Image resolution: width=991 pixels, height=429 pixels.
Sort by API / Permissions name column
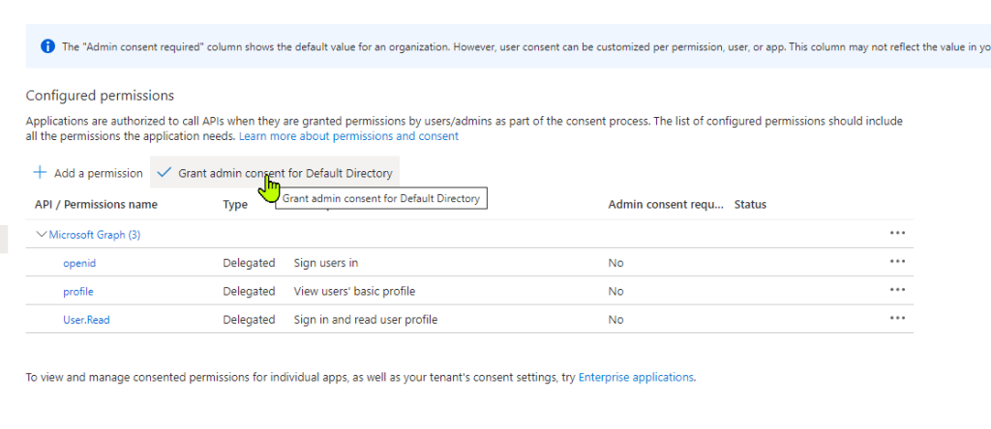point(96,205)
